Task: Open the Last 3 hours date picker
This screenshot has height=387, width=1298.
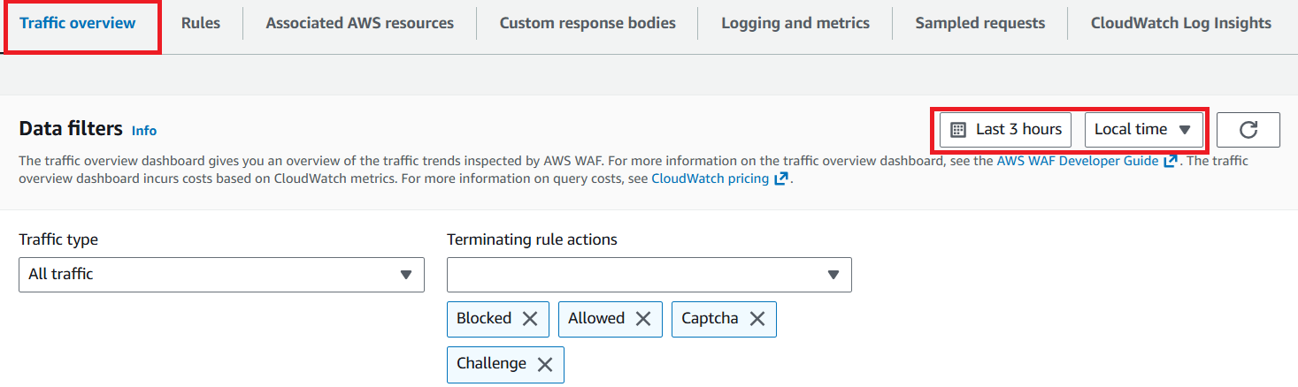Action: pos(1006,130)
